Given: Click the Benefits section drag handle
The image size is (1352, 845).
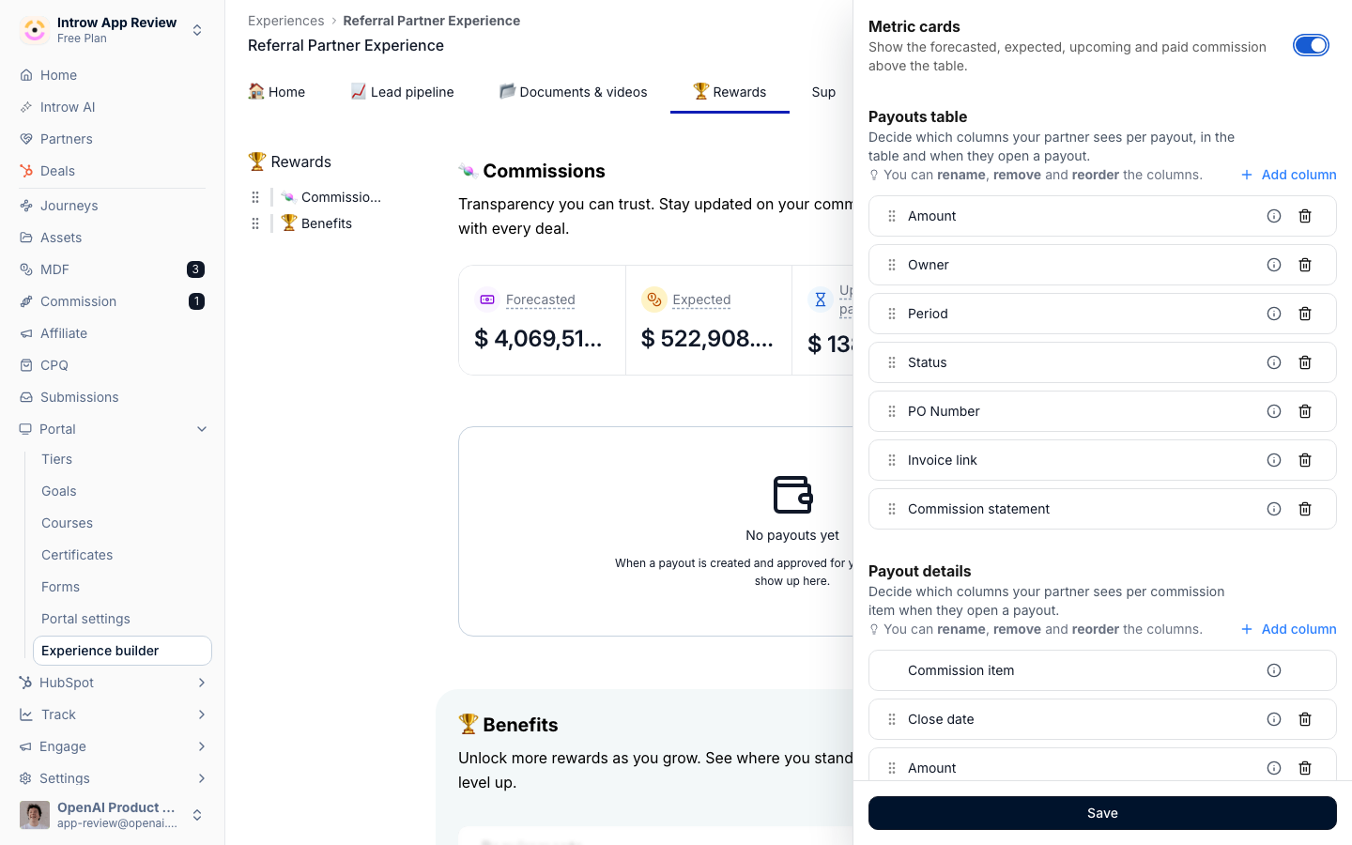Looking at the screenshot, I should [255, 223].
